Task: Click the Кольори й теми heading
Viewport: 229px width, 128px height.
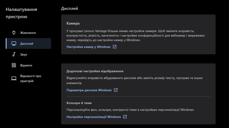Action: (x=79, y=103)
